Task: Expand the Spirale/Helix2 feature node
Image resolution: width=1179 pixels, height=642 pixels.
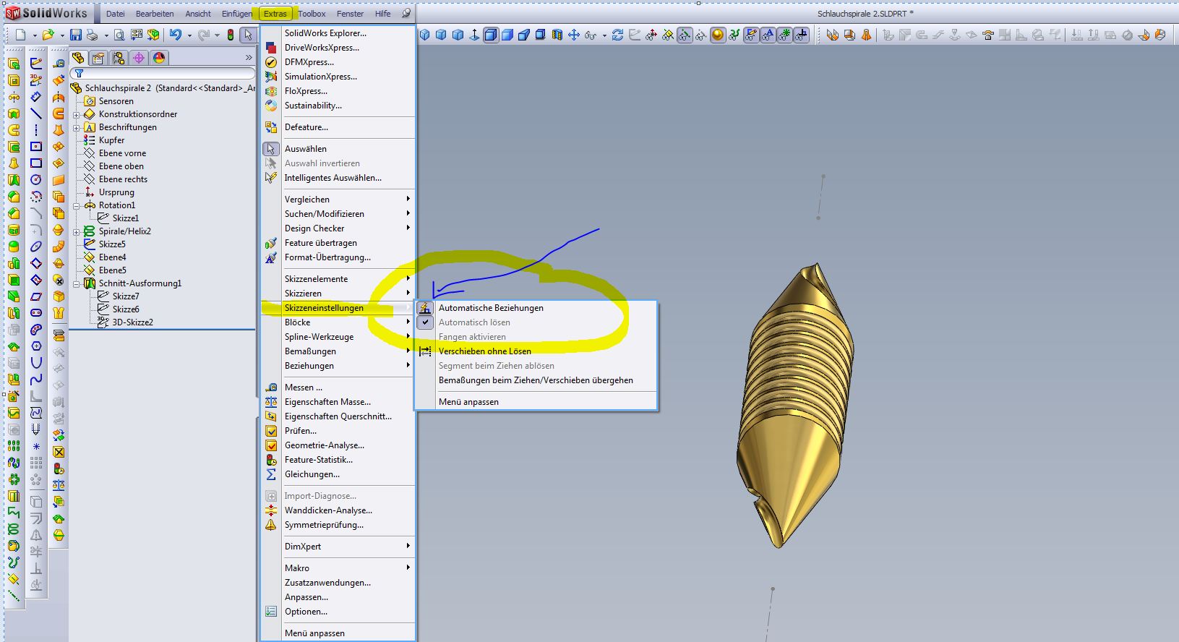Action: coord(77,231)
